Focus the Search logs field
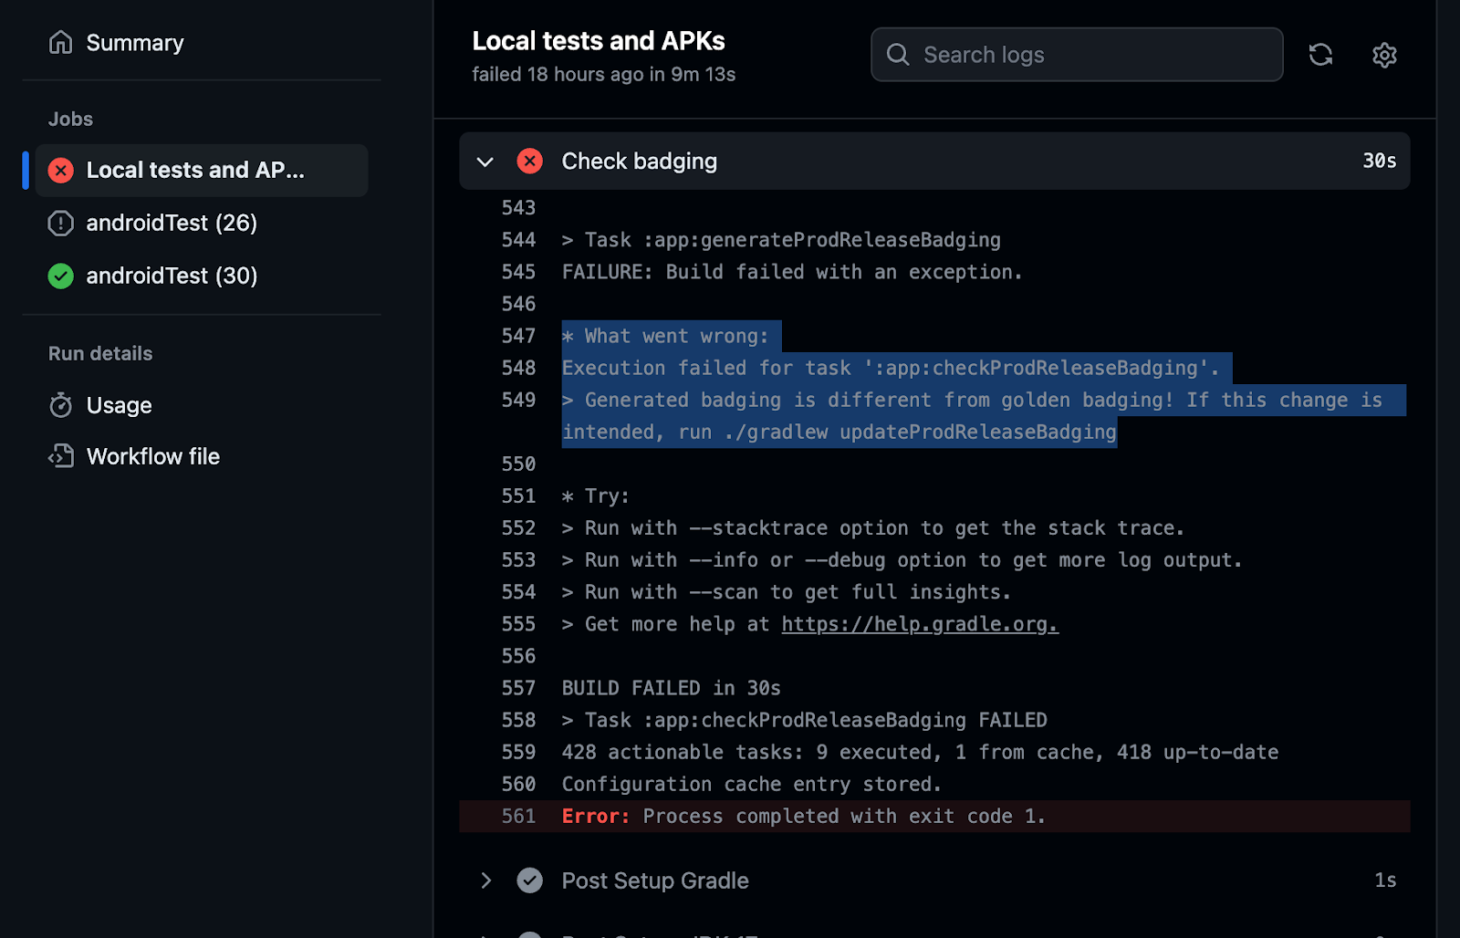The width and height of the screenshot is (1460, 938). point(1077,55)
